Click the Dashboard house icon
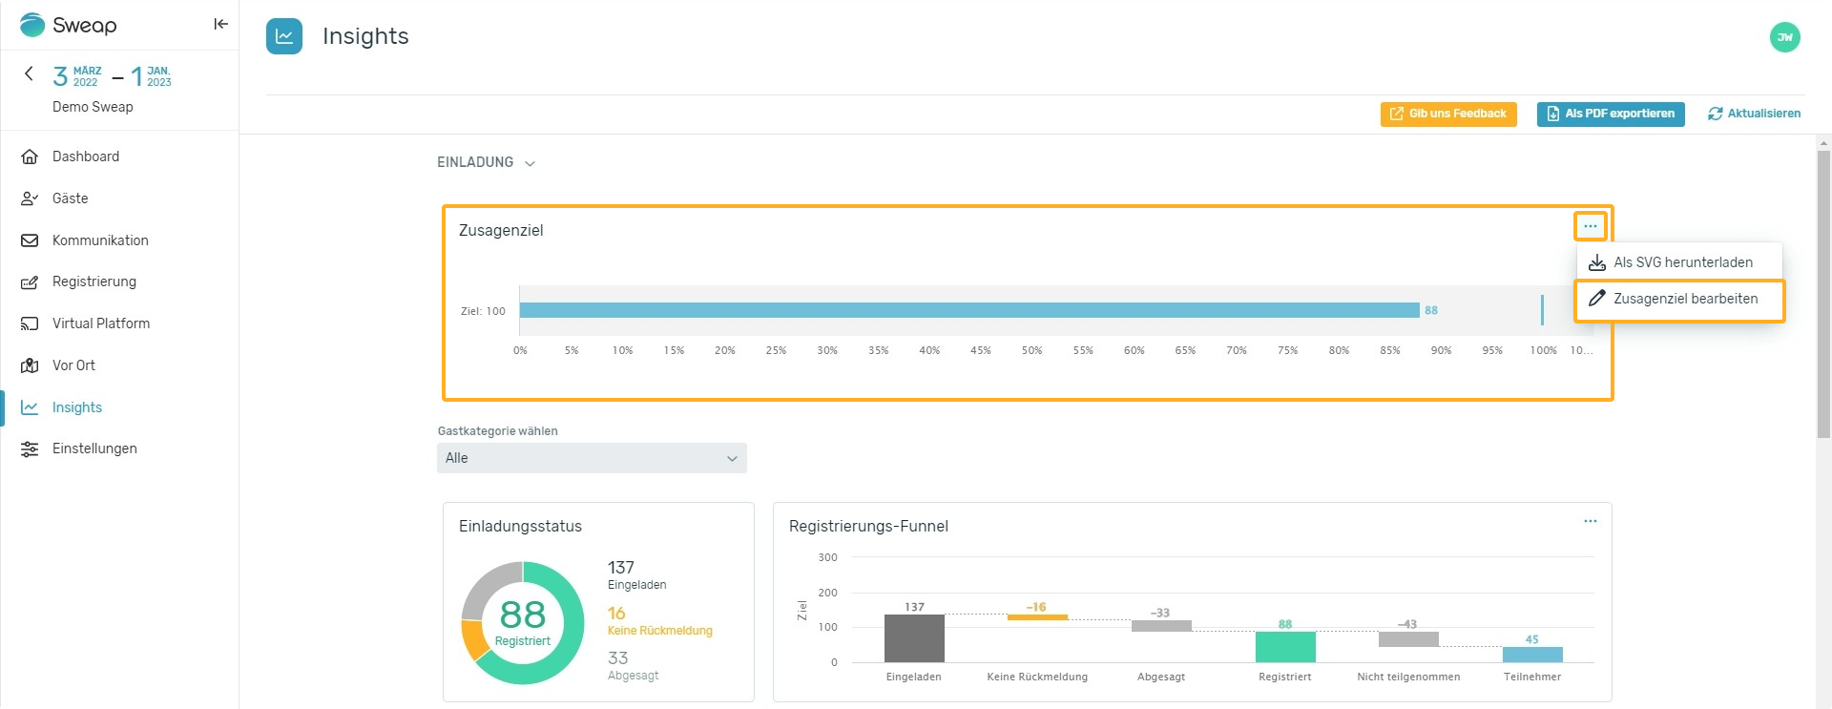This screenshot has width=1832, height=709. [30, 156]
